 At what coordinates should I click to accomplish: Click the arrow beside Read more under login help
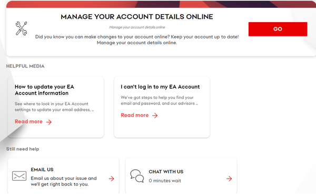pos(155,116)
